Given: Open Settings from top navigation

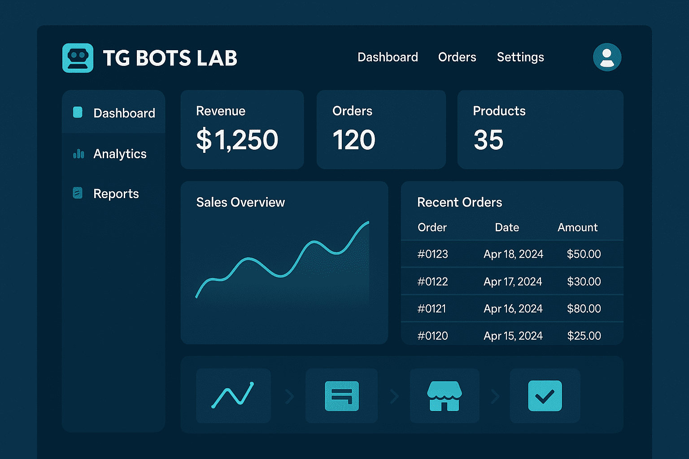Looking at the screenshot, I should [520, 57].
